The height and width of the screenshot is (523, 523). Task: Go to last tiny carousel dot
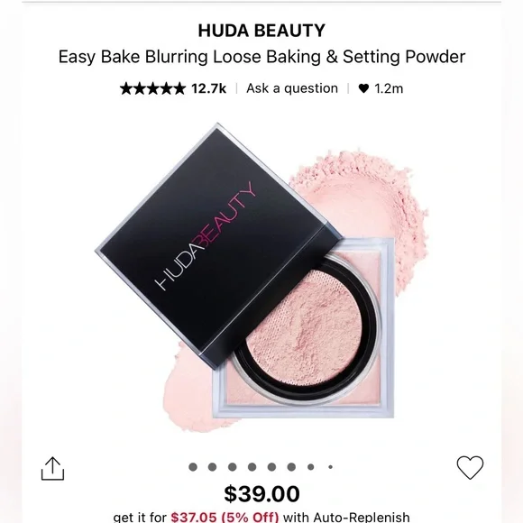point(331,467)
